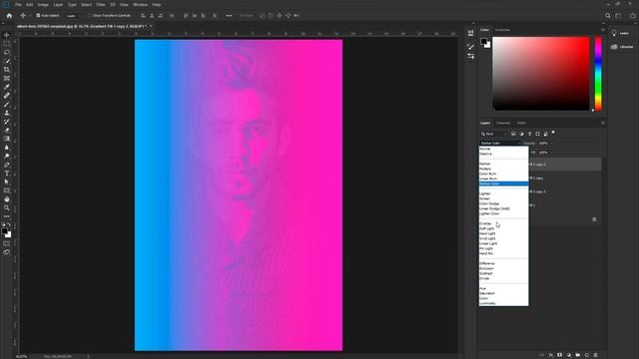Select the Lasso tool
This screenshot has width=639, height=359.
click(7, 52)
